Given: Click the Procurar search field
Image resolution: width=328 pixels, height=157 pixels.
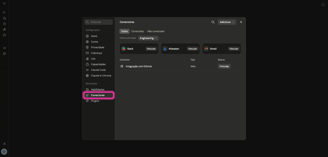Looking at the screenshot, I should pyautogui.click(x=98, y=22).
